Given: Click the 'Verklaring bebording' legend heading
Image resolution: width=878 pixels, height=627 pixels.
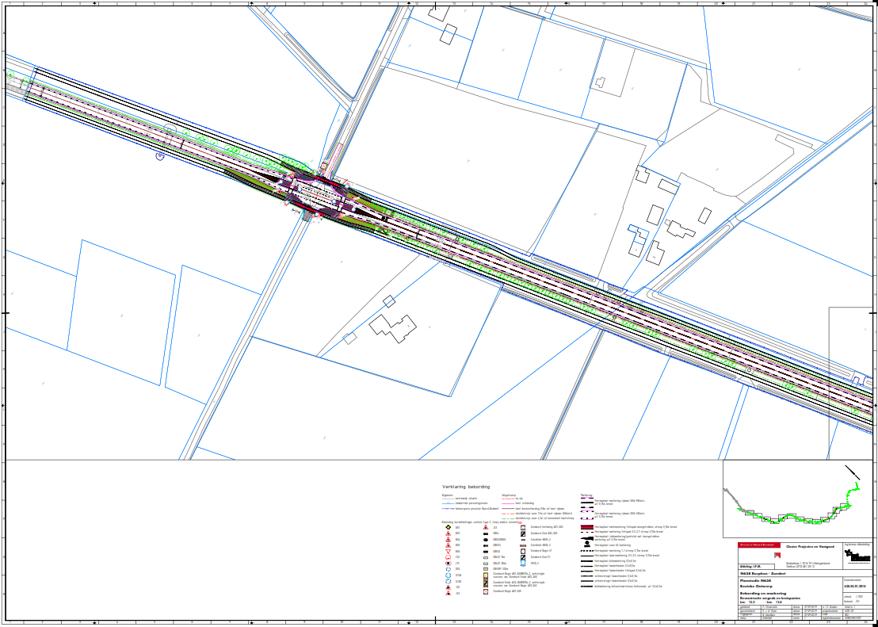Looking at the screenshot, I should click(x=466, y=487).
